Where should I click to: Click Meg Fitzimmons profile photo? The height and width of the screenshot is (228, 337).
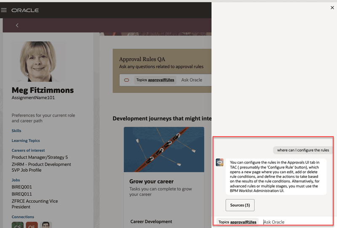coord(39,61)
